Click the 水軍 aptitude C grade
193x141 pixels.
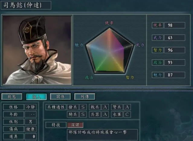pos(127,114)
